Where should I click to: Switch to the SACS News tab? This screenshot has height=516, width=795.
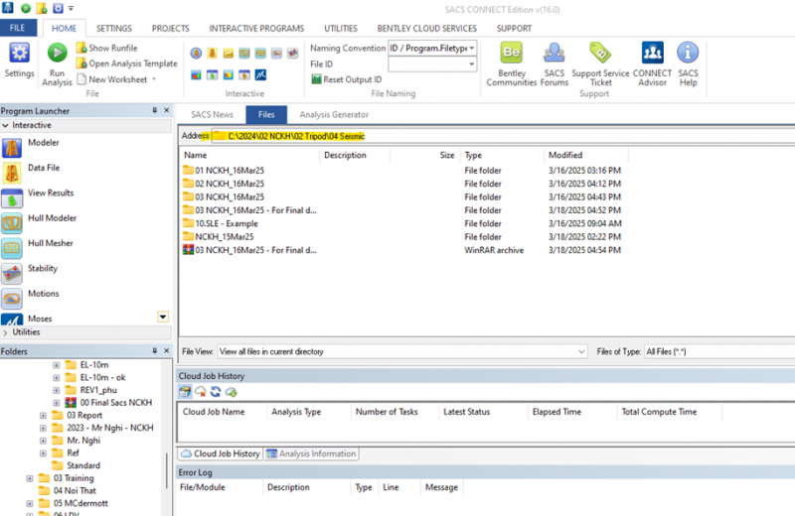(212, 114)
